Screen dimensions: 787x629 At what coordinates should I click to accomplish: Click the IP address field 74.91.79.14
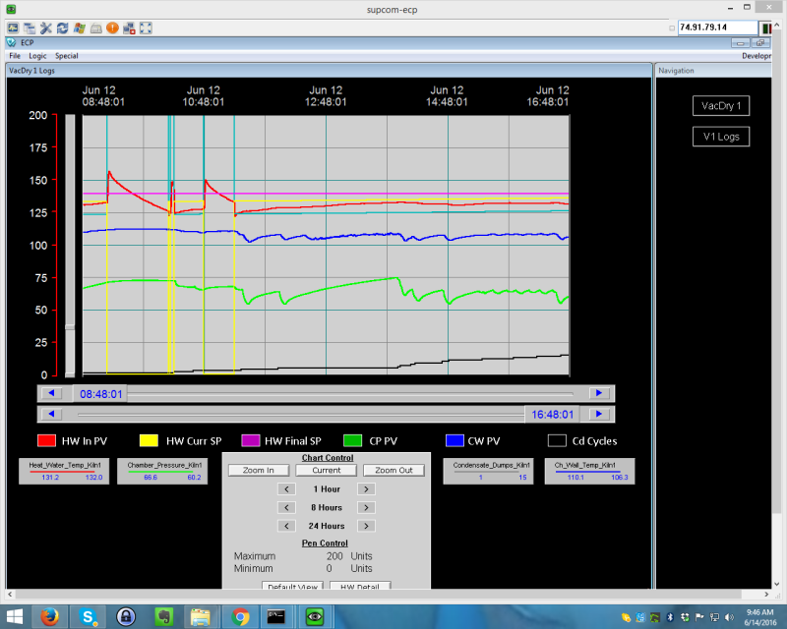[x=717, y=28]
